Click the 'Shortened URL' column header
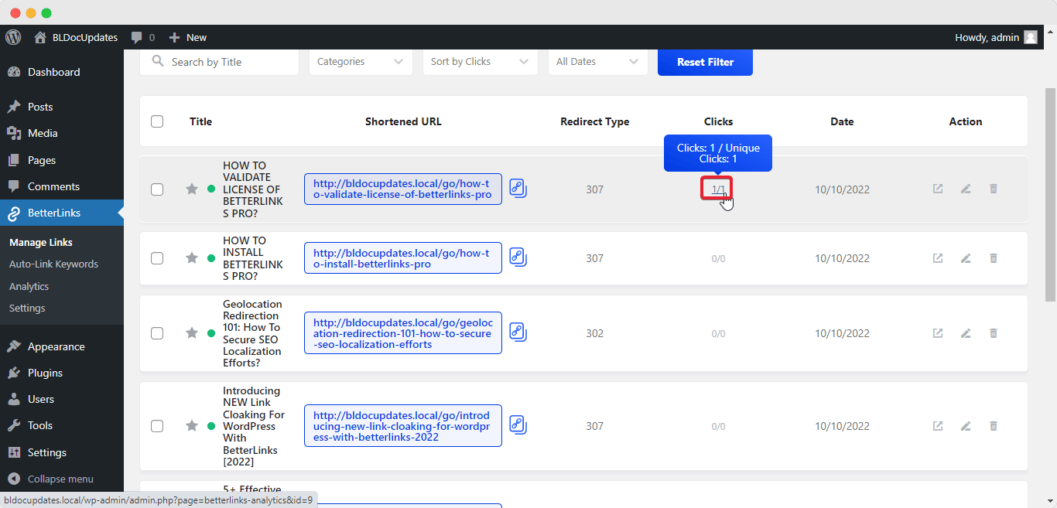This screenshot has height=508, width=1057. [x=403, y=121]
